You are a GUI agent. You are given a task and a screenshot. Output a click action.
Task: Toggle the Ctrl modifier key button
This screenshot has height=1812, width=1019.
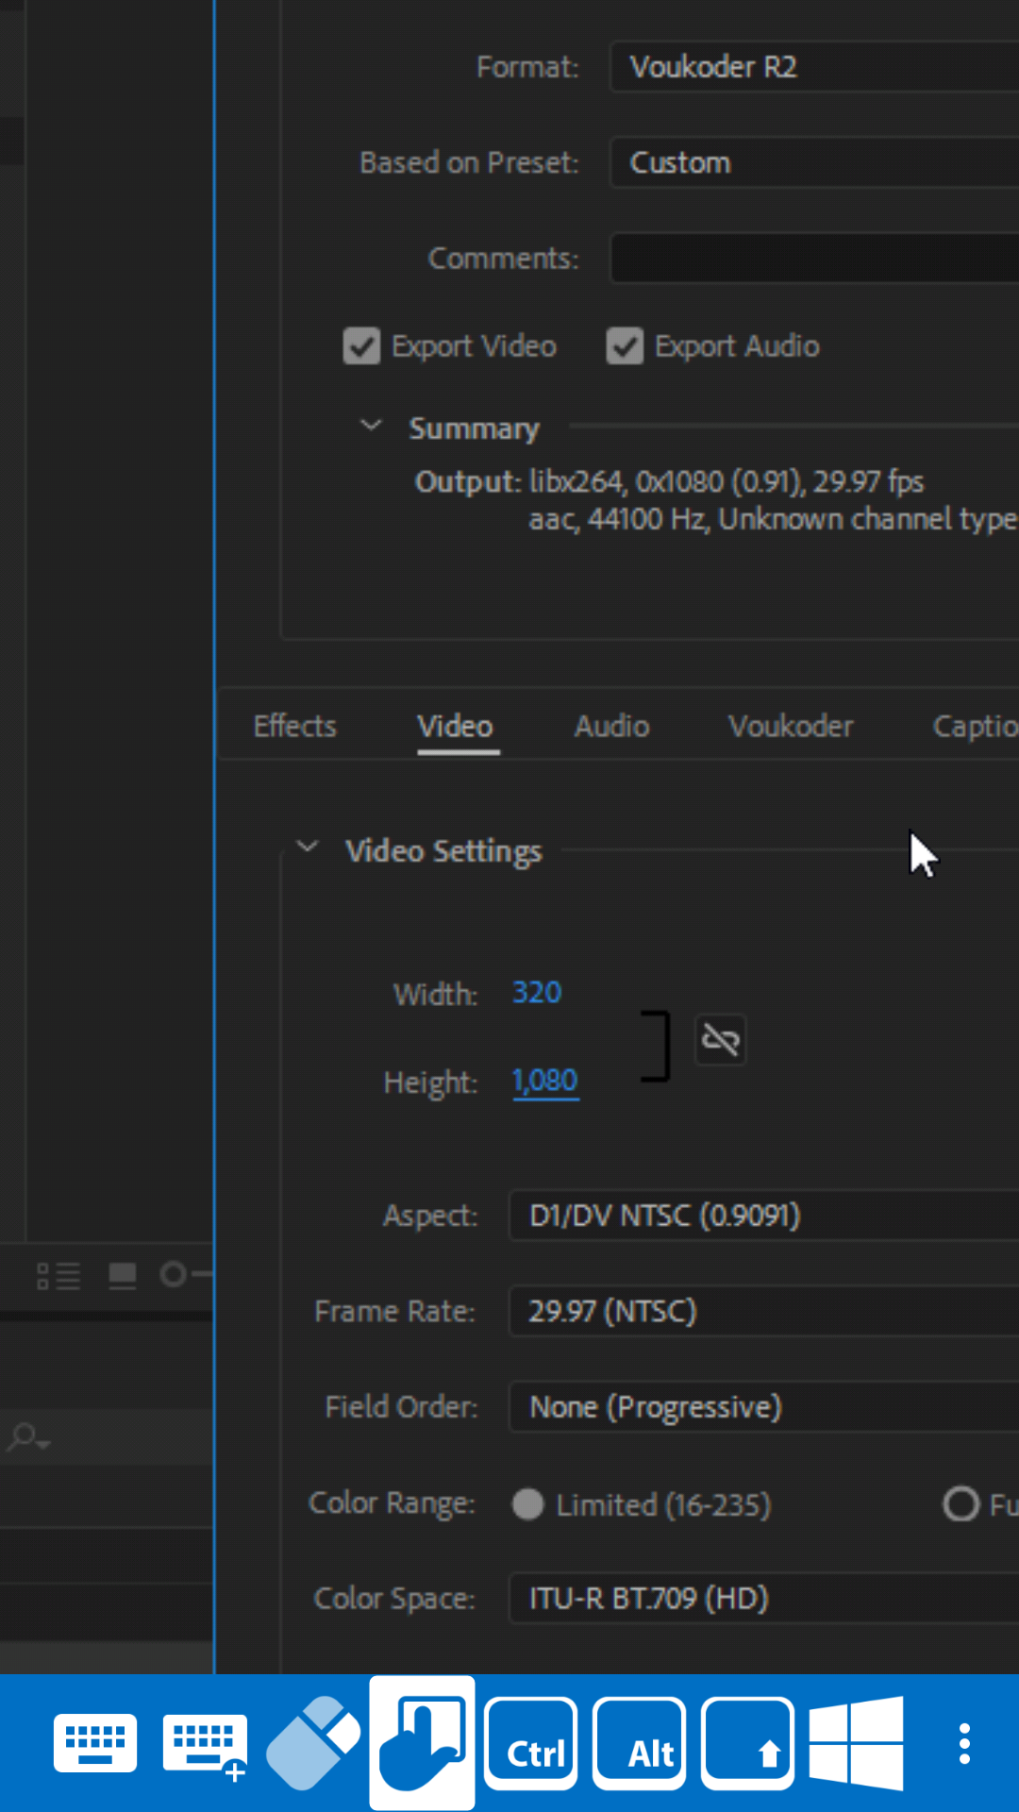click(531, 1743)
